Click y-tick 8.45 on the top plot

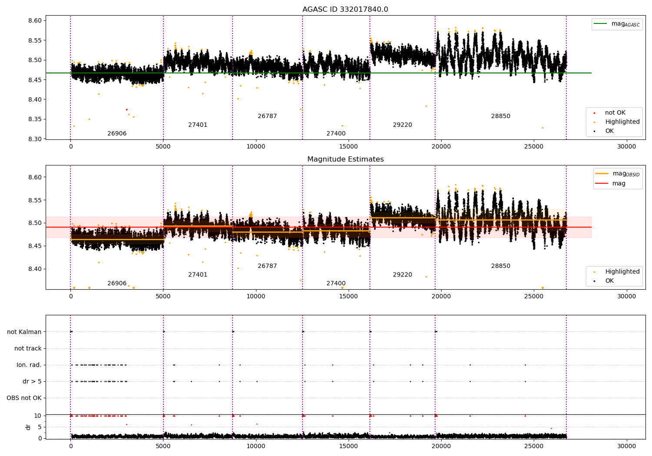(35, 80)
